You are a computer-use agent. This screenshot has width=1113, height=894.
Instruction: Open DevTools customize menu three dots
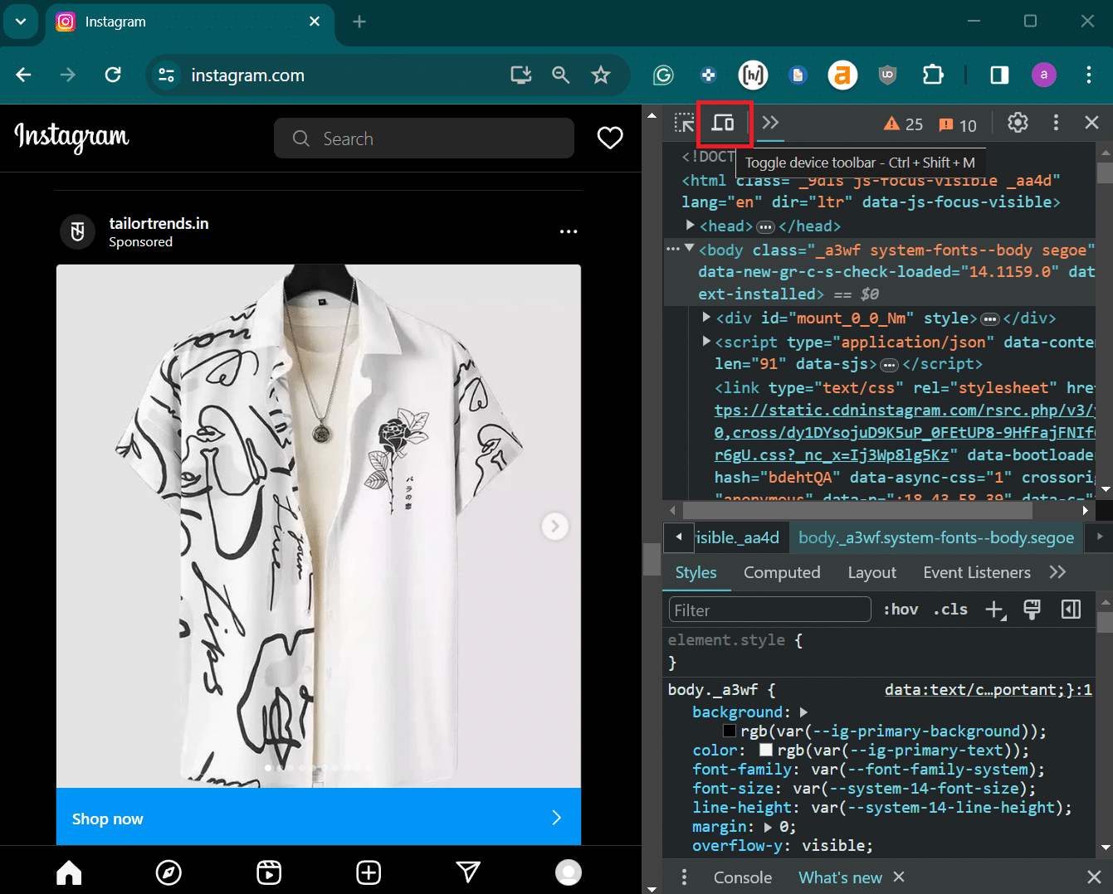coord(1056,123)
